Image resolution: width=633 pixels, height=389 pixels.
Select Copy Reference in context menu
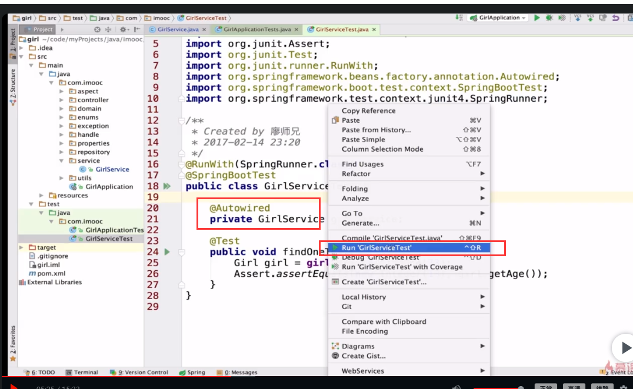click(409, 110)
